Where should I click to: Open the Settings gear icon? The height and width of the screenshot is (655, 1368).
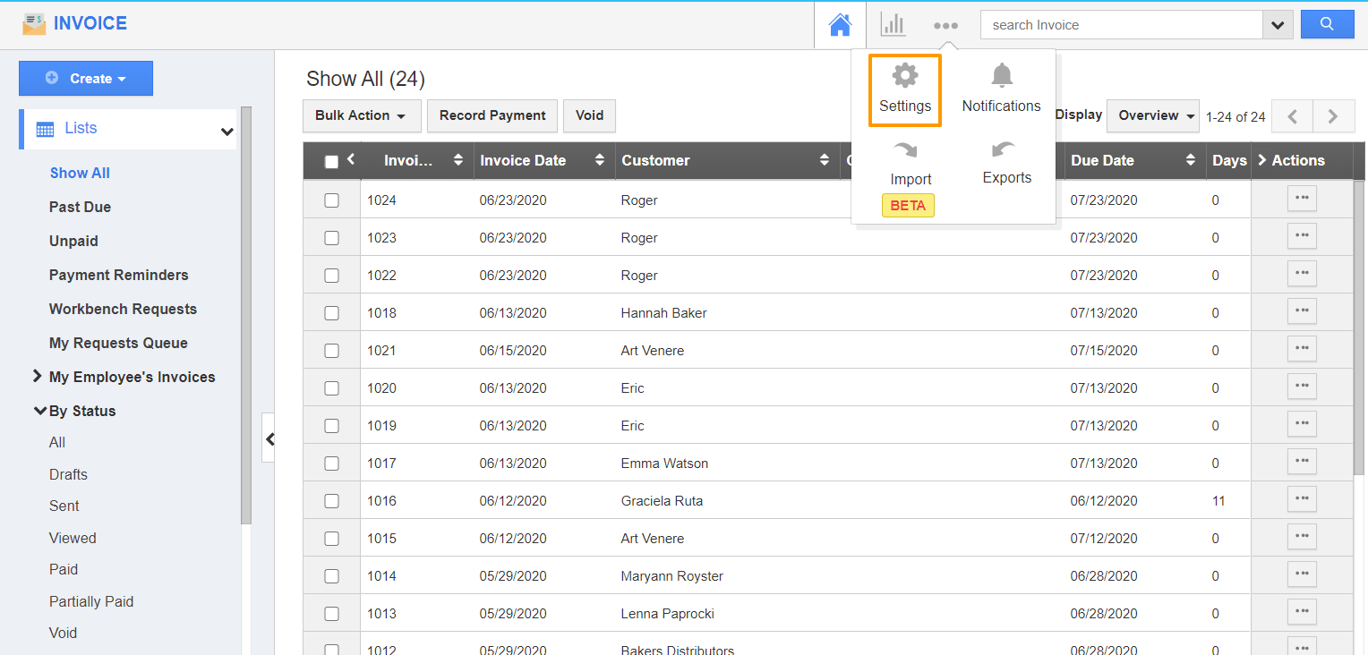[905, 77]
